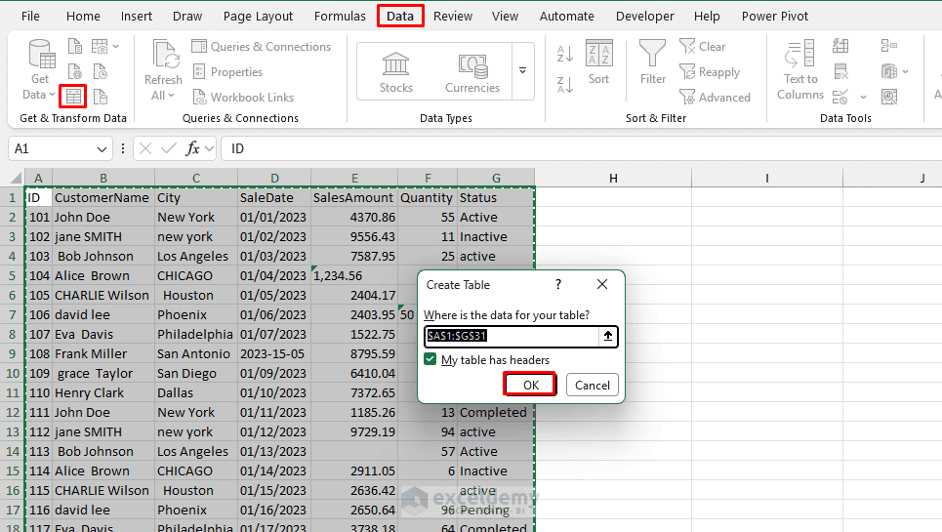This screenshot has width=942, height=532.
Task: Click the Create Table help question mark
Action: click(558, 284)
